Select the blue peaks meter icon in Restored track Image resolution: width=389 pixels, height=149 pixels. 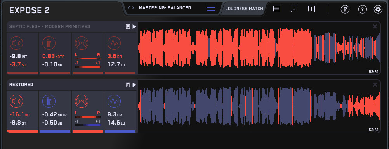[x=49, y=101]
